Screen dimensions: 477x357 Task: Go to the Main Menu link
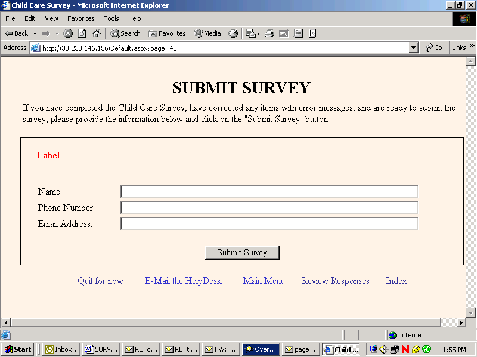[x=264, y=281]
